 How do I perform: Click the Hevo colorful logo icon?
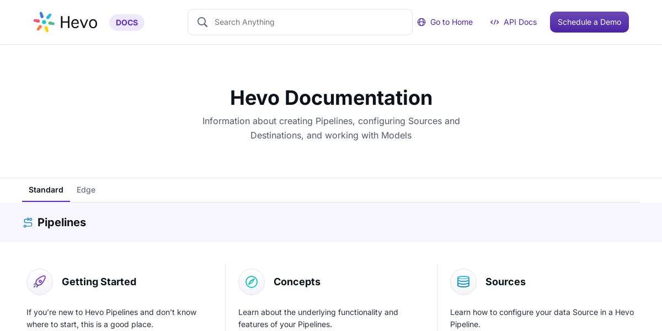coord(44,22)
